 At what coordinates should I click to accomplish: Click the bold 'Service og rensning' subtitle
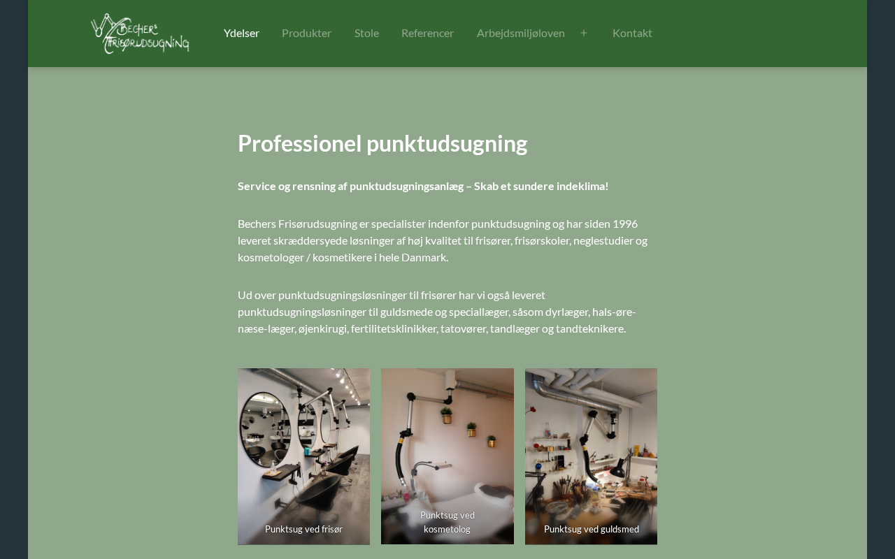tap(423, 186)
